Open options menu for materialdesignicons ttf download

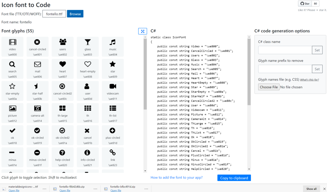(44, 189)
